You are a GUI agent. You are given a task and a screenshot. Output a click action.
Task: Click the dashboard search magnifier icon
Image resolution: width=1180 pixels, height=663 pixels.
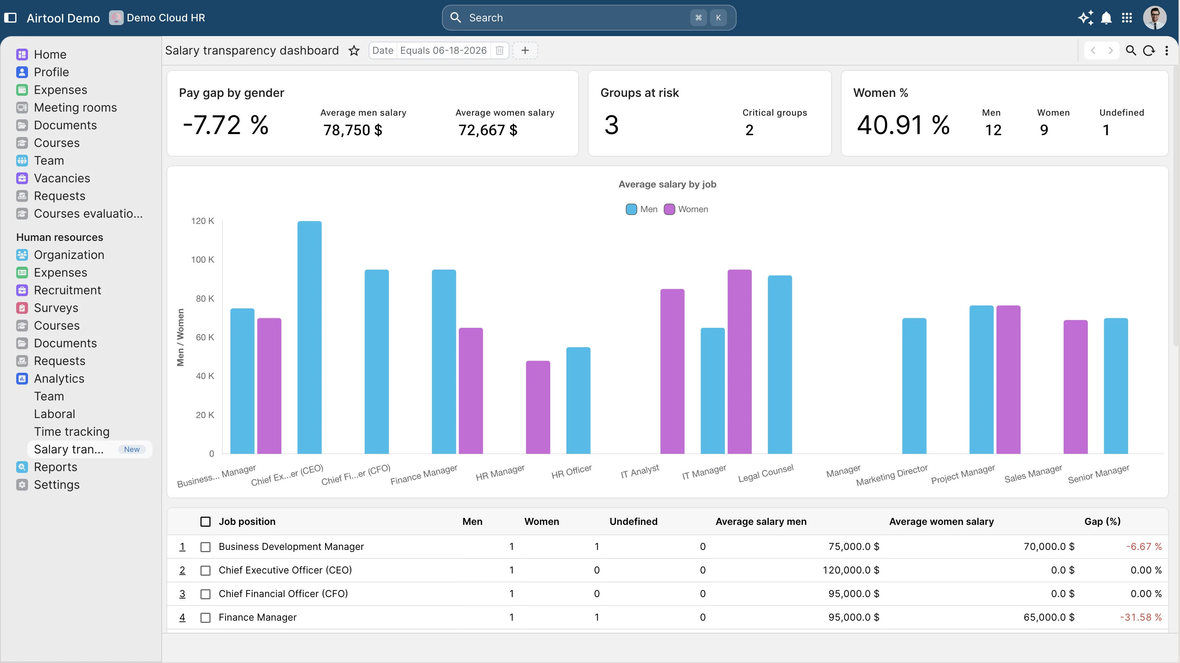coord(1131,50)
